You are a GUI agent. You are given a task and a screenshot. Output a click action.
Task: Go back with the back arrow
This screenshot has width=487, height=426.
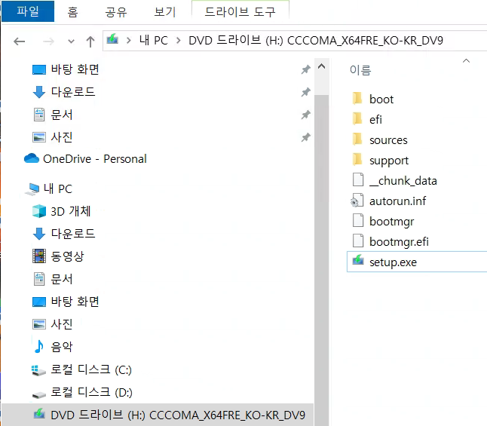[20, 41]
